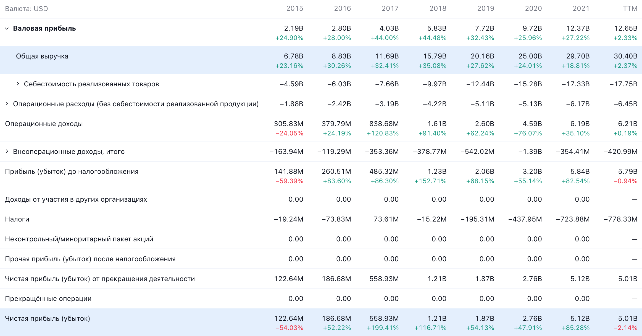Click Прибыль (убыток) до налогообложения label
Image resolution: width=642 pixels, height=336 pixels.
(x=72, y=172)
